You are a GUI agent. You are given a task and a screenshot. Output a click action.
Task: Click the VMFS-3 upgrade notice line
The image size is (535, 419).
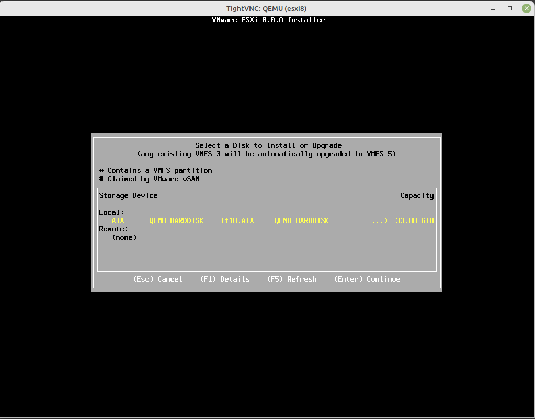(x=267, y=154)
